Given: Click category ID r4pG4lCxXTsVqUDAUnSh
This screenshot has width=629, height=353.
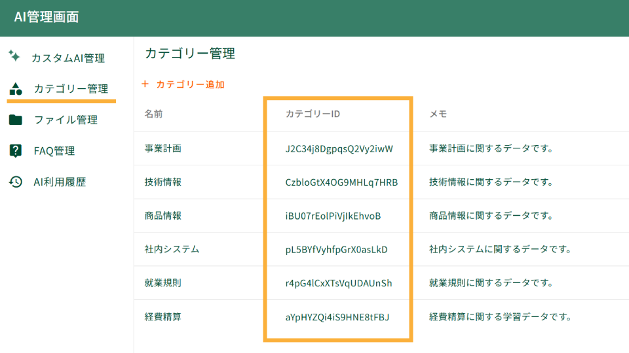Looking at the screenshot, I should [x=339, y=283].
